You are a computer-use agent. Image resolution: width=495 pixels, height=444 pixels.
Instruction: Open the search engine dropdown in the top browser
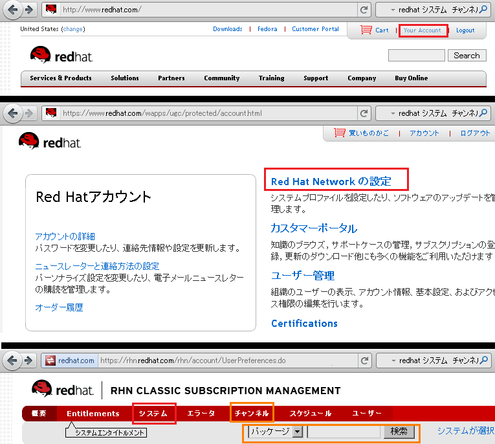point(393,10)
